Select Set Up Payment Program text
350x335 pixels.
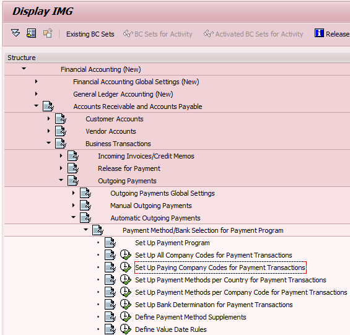click(172, 243)
